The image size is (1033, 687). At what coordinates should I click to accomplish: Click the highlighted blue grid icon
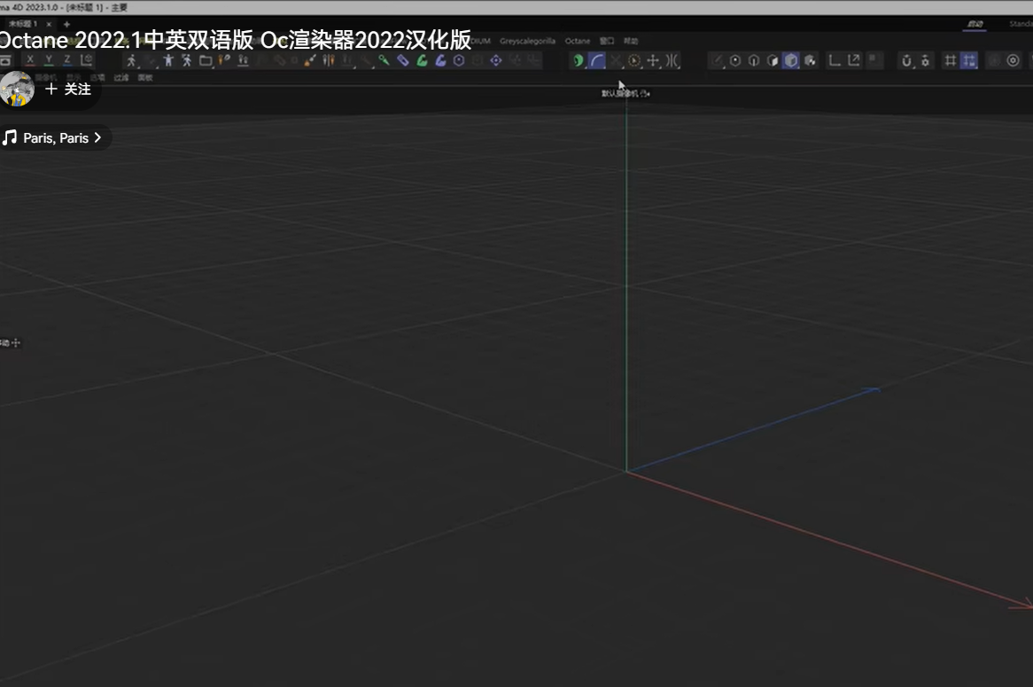tap(970, 60)
